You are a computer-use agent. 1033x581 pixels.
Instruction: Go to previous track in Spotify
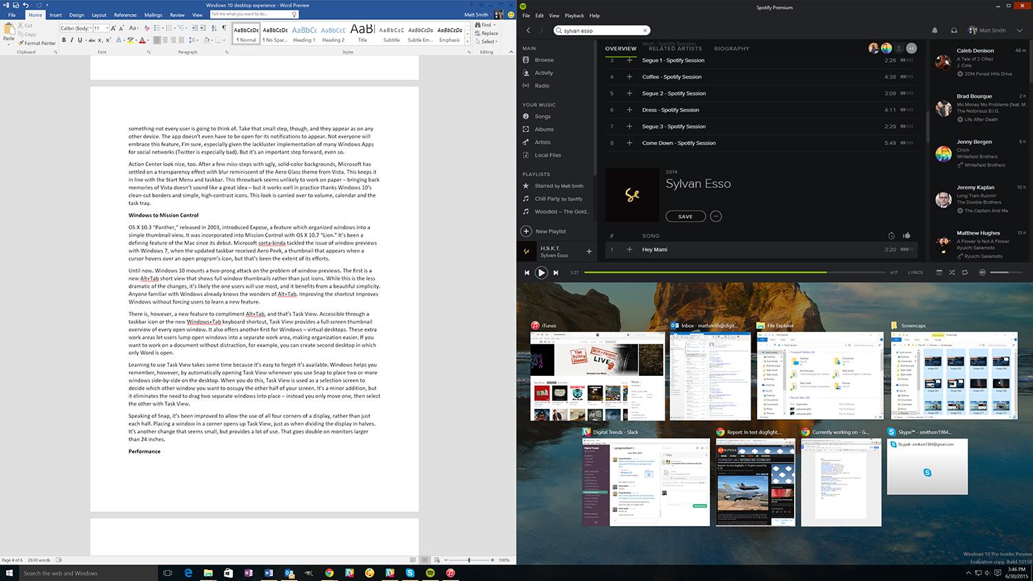[527, 273]
